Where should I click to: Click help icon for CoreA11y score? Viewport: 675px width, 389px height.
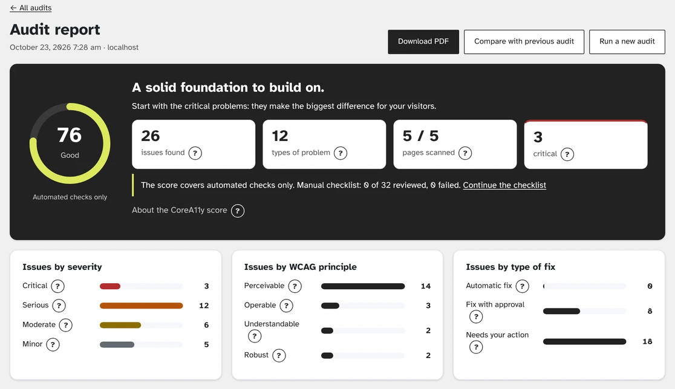pos(238,211)
